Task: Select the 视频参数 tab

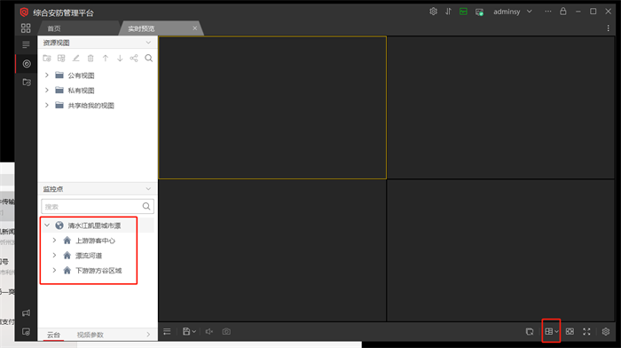Action: pyautogui.click(x=90, y=335)
